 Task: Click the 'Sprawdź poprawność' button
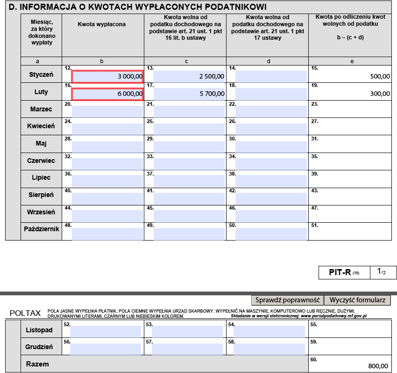pyautogui.click(x=287, y=300)
